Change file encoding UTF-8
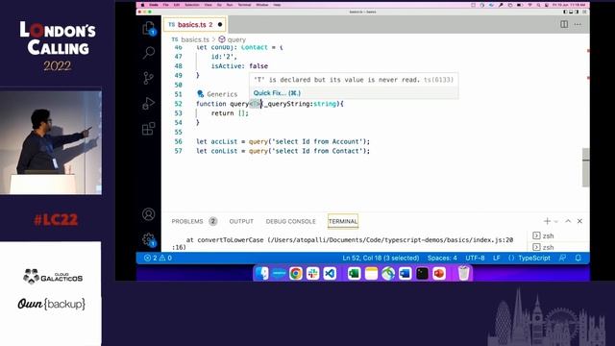The image size is (615, 346). (475, 258)
